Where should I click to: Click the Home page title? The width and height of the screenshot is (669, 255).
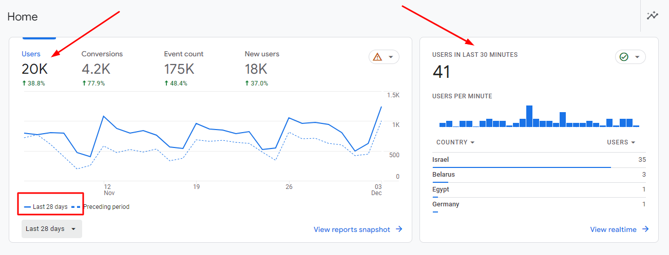[23, 16]
